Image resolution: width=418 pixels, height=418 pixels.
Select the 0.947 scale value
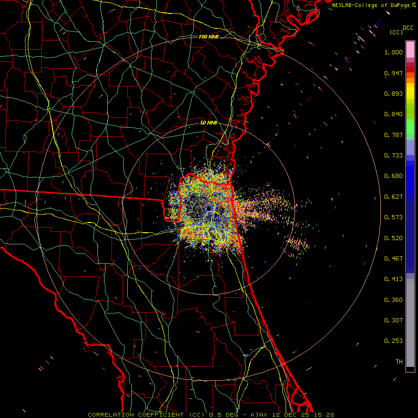point(393,73)
